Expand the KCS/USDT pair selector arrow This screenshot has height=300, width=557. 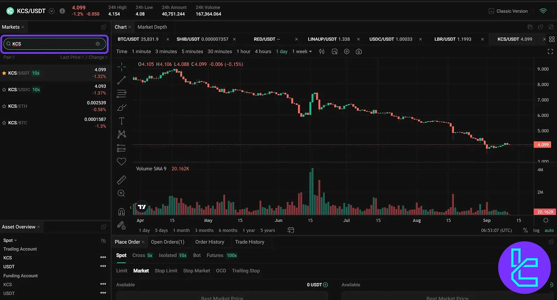52,11
